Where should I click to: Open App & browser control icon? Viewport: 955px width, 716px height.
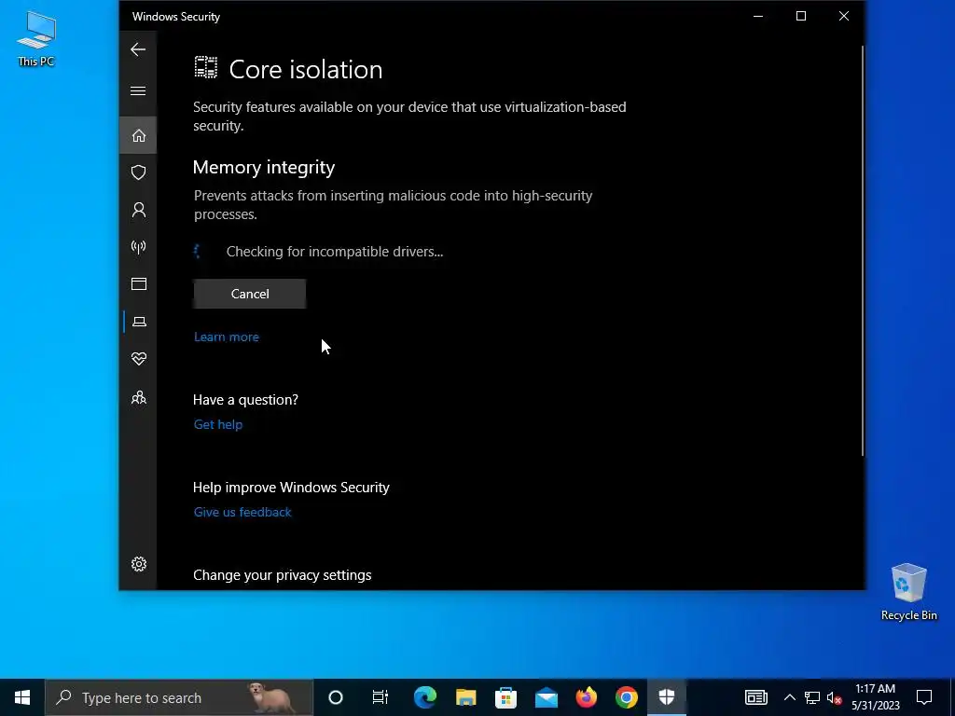pyautogui.click(x=138, y=283)
